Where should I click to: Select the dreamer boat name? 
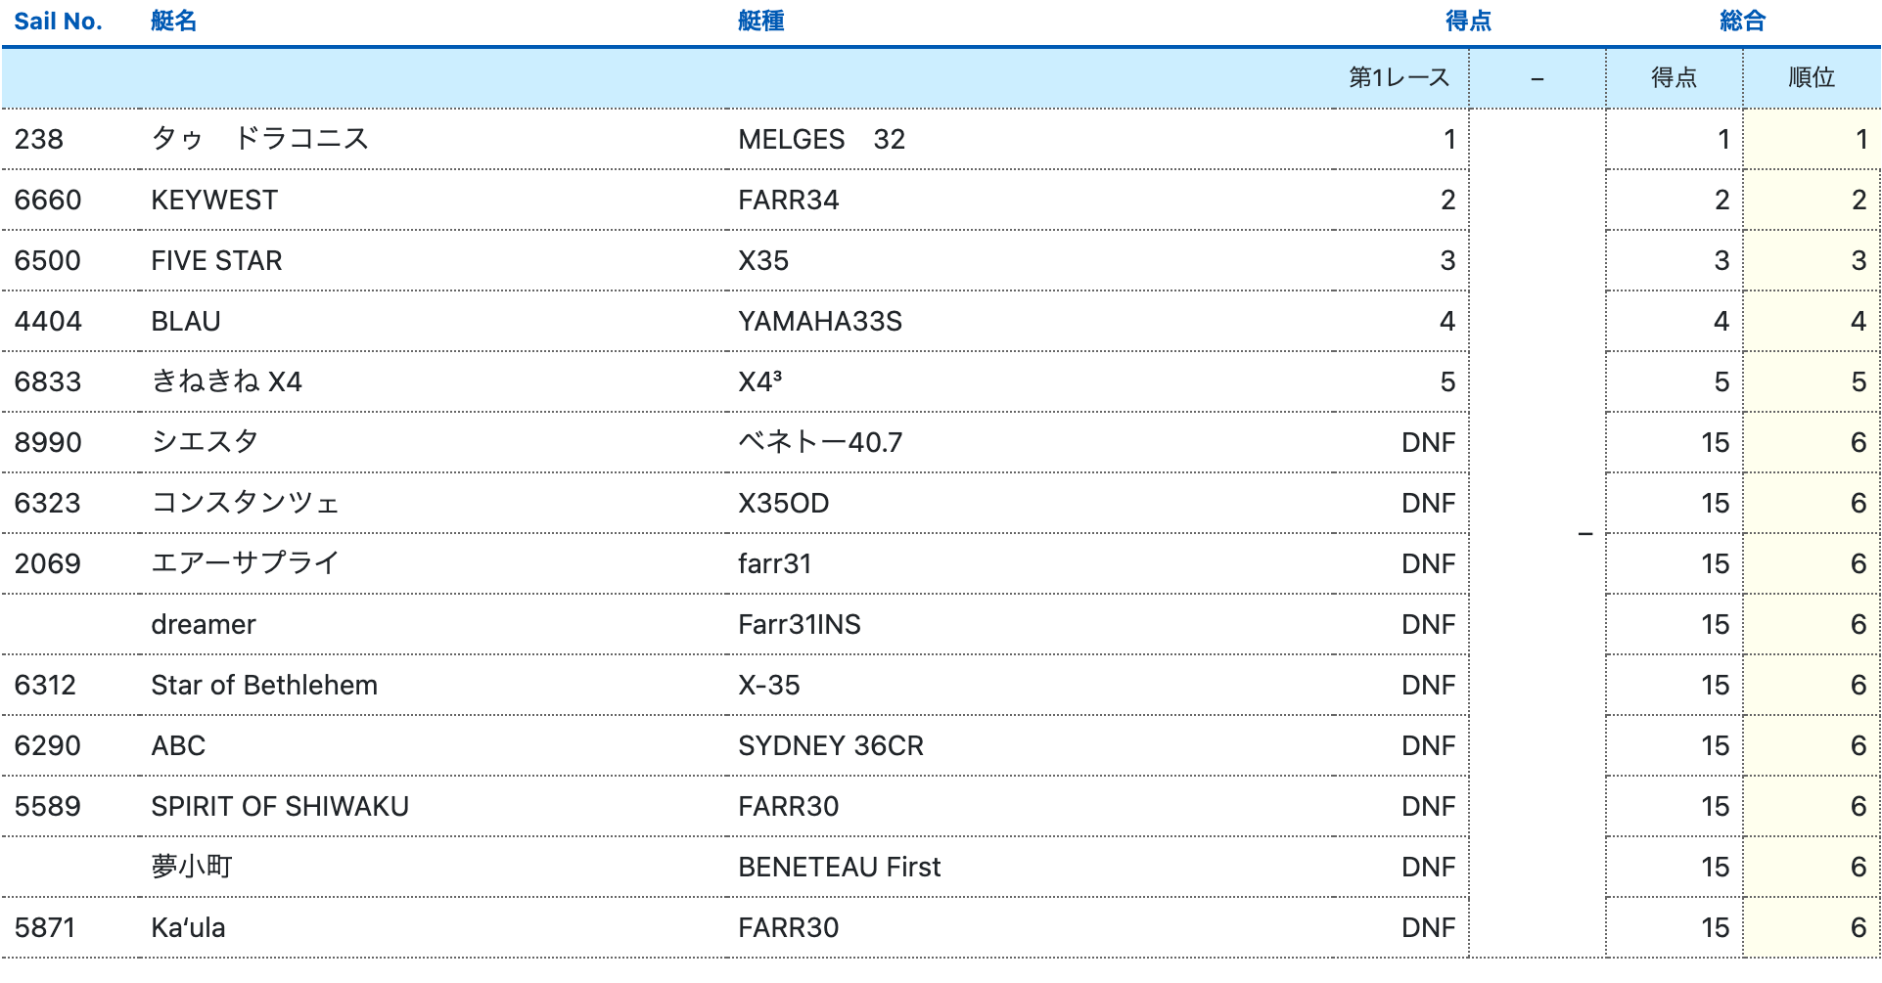[204, 625]
